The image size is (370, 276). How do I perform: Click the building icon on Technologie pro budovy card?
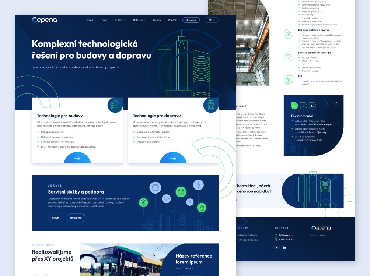[115, 105]
